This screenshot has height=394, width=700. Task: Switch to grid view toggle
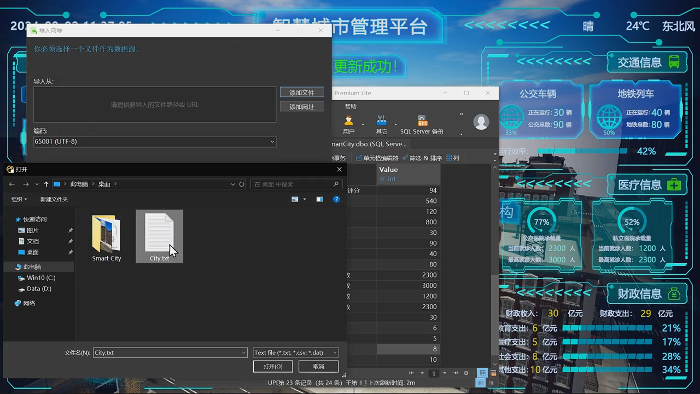click(482, 373)
